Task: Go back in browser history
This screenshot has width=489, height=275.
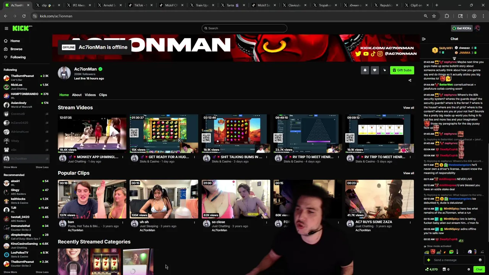Action: [6, 16]
